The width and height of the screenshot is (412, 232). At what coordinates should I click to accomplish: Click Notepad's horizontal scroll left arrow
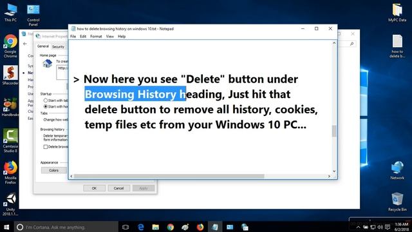point(71,176)
